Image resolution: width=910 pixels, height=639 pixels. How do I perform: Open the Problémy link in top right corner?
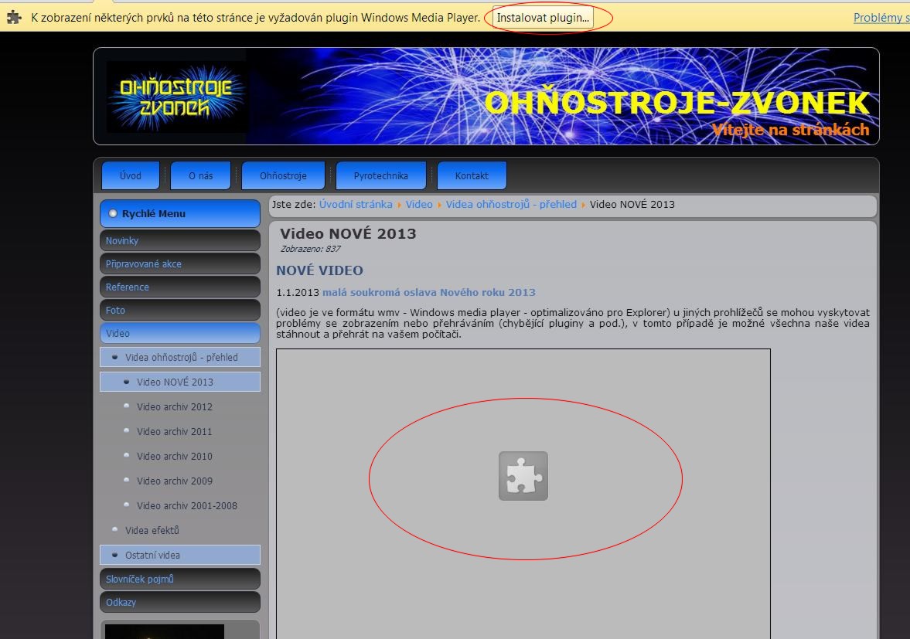880,16
